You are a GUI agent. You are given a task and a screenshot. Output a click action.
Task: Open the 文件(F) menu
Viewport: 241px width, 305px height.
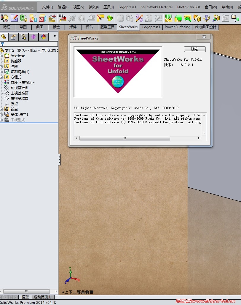[48, 7]
